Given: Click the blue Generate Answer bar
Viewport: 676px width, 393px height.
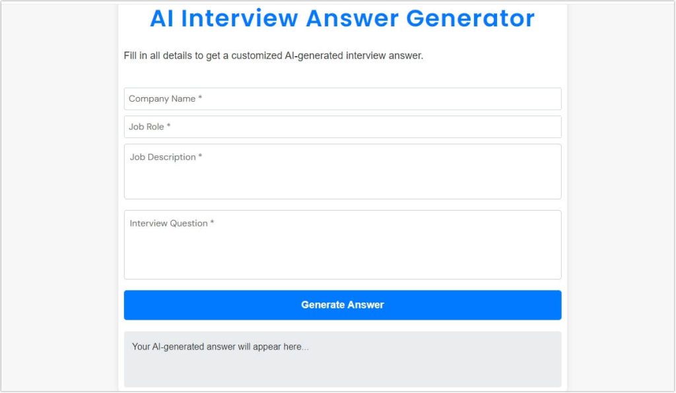Looking at the screenshot, I should point(342,304).
